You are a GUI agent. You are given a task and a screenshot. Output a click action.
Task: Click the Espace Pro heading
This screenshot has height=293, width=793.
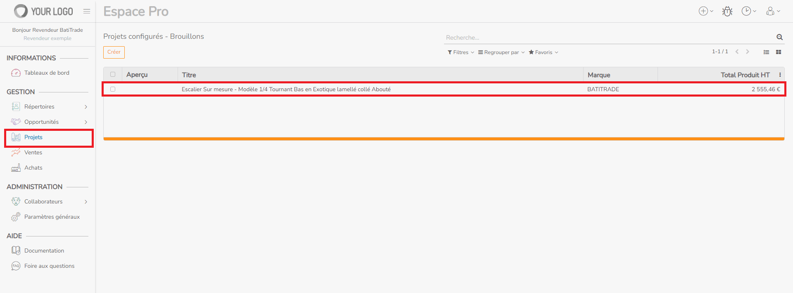pos(136,11)
